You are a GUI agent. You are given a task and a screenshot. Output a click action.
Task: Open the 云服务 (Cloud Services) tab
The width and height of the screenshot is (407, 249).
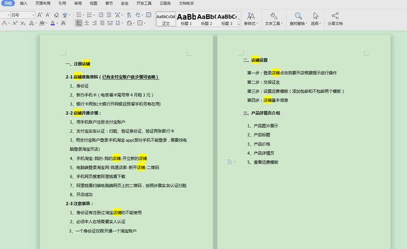click(x=165, y=3)
